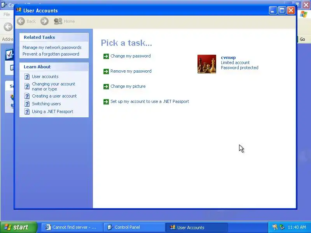Viewport: 311px width, 233px height.
Task: Click the Home users icon in toolbar
Action: [x=58, y=21]
